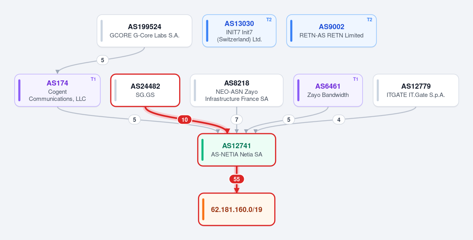
Task: Click the edge label 5 from AS6461
Action: 289,120
